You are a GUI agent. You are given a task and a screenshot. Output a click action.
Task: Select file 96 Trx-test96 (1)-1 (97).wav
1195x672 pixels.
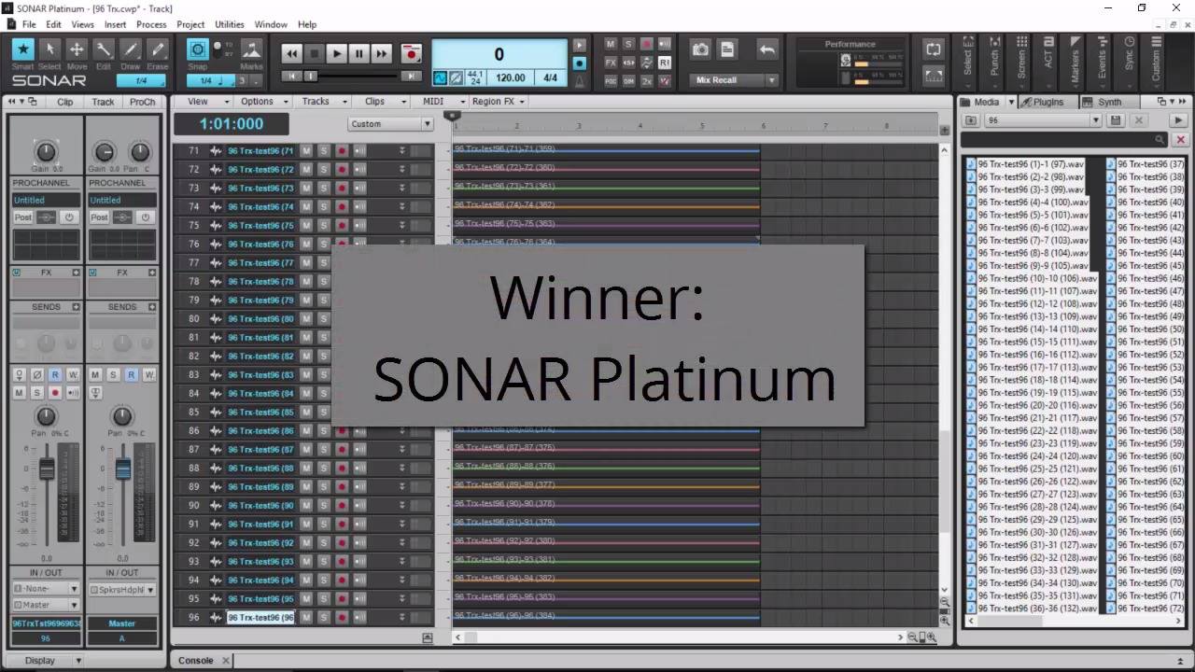[1025, 164]
